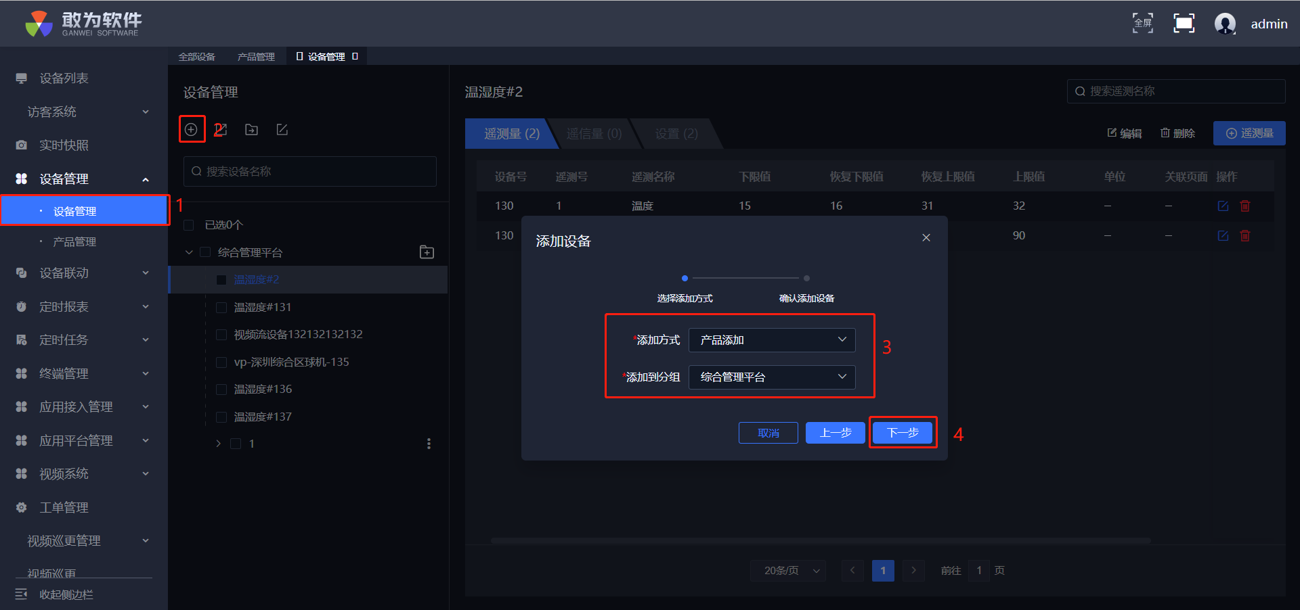Click the add device plus icon
Image resolution: width=1300 pixels, height=610 pixels.
(x=192, y=129)
